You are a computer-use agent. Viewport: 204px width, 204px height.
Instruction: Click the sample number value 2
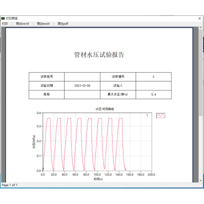[x=154, y=77]
